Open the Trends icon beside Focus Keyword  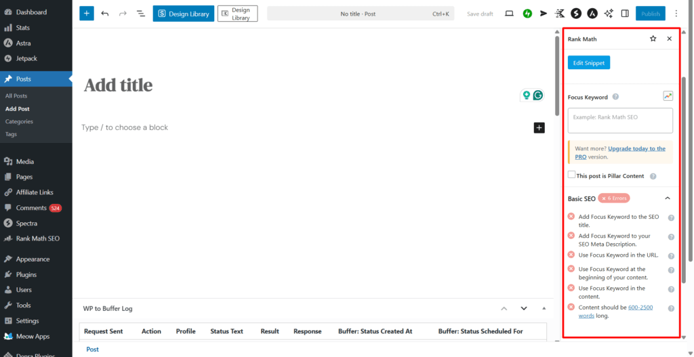pyautogui.click(x=668, y=96)
